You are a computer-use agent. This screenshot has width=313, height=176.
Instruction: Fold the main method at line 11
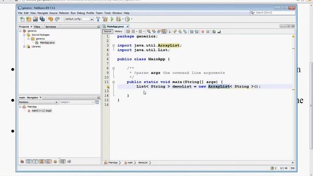click(x=113, y=82)
